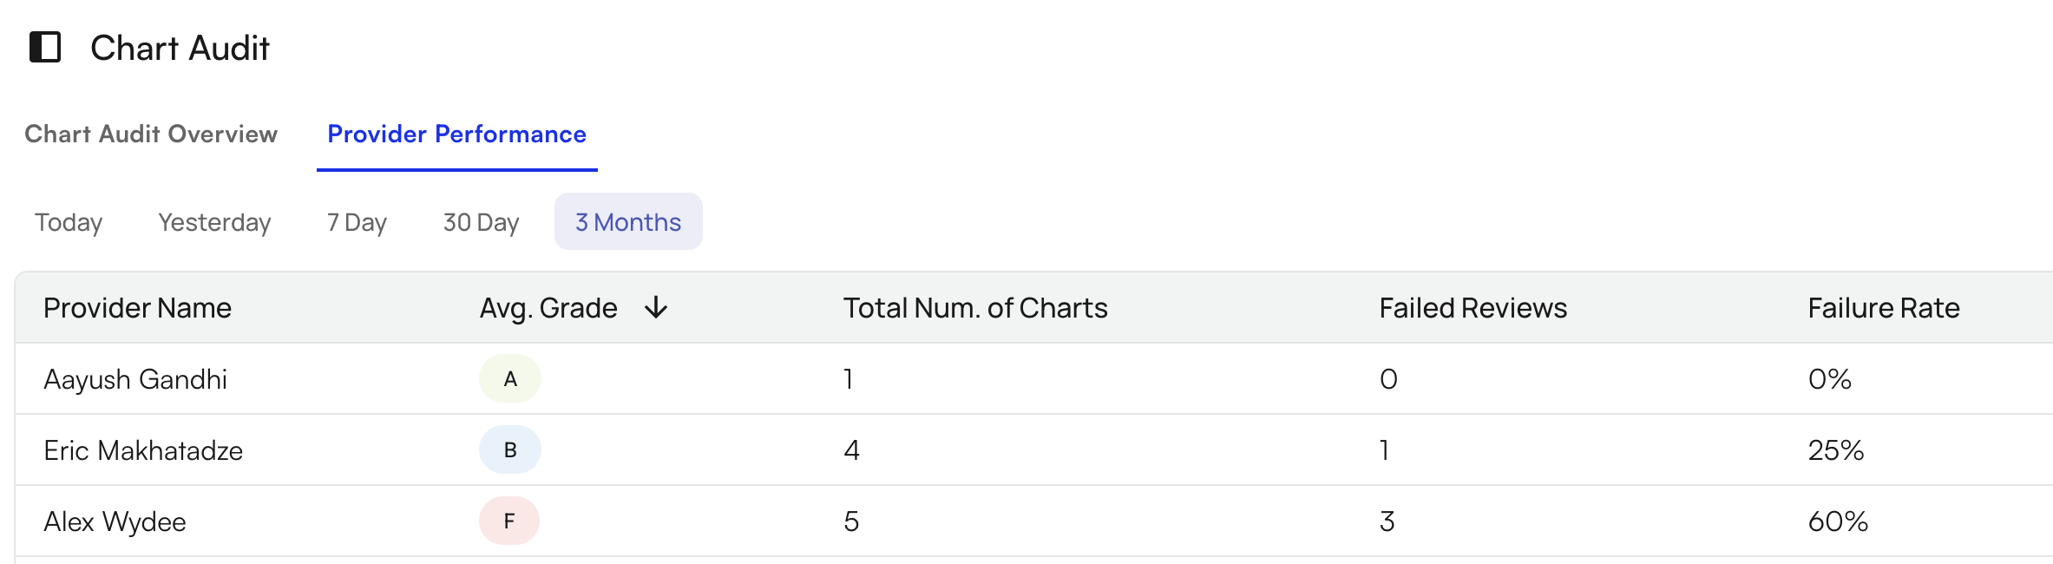2053x564 pixels.
Task: Select the Today time filter
Action: point(69,222)
